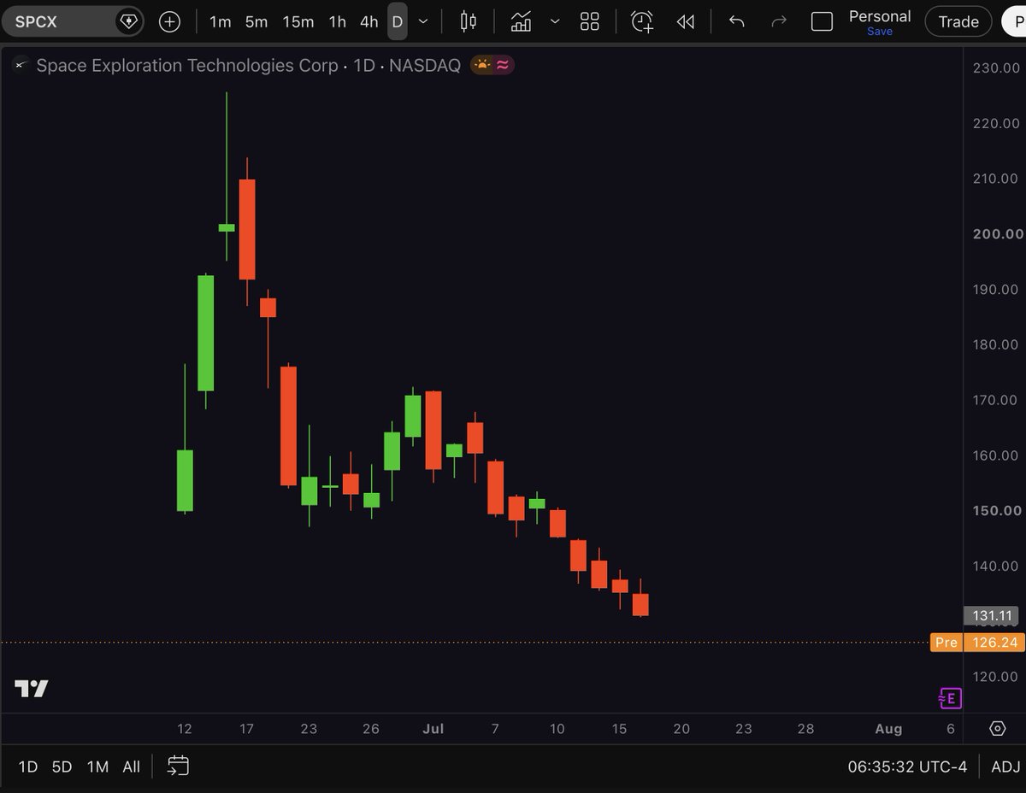Click the last red candle near 131
The image size is (1026, 793).
640,604
